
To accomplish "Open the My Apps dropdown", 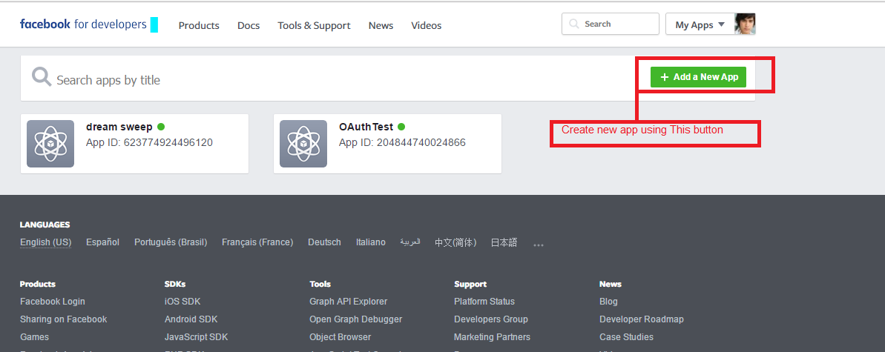I will pyautogui.click(x=700, y=24).
